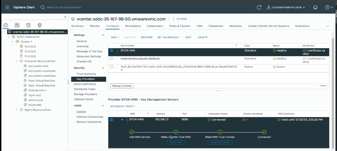Click the refresh icon in top bar
Image resolution: width=337 pixels, height=151 pixels.
point(259,7)
